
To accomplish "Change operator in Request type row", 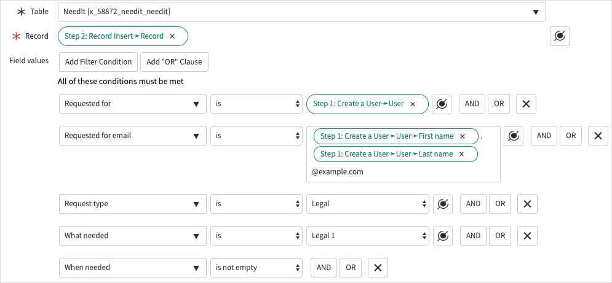I will click(x=256, y=204).
